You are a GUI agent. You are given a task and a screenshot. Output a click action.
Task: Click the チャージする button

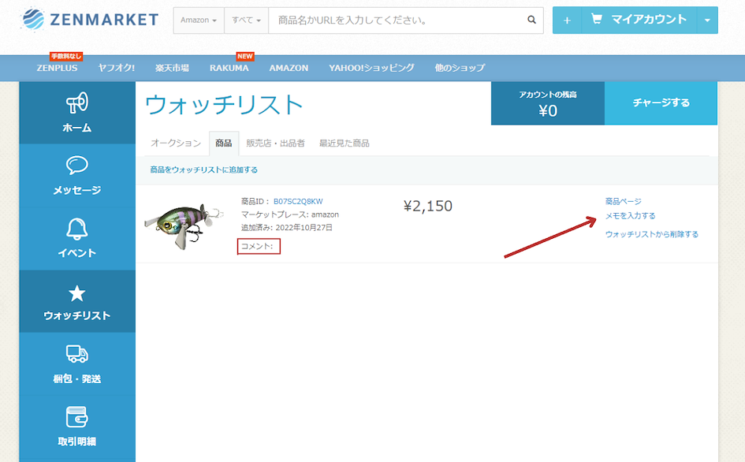tap(661, 102)
